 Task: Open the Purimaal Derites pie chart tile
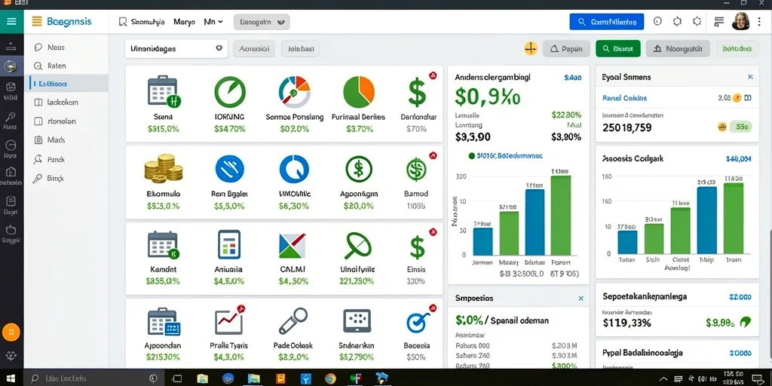coord(358,91)
